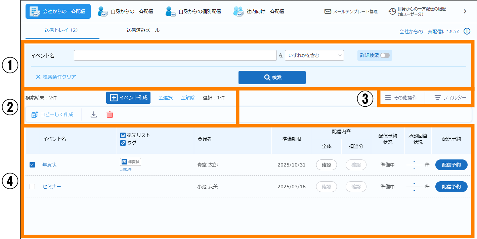Open the その他操作 menu
The width and height of the screenshot is (477, 239).
click(401, 98)
